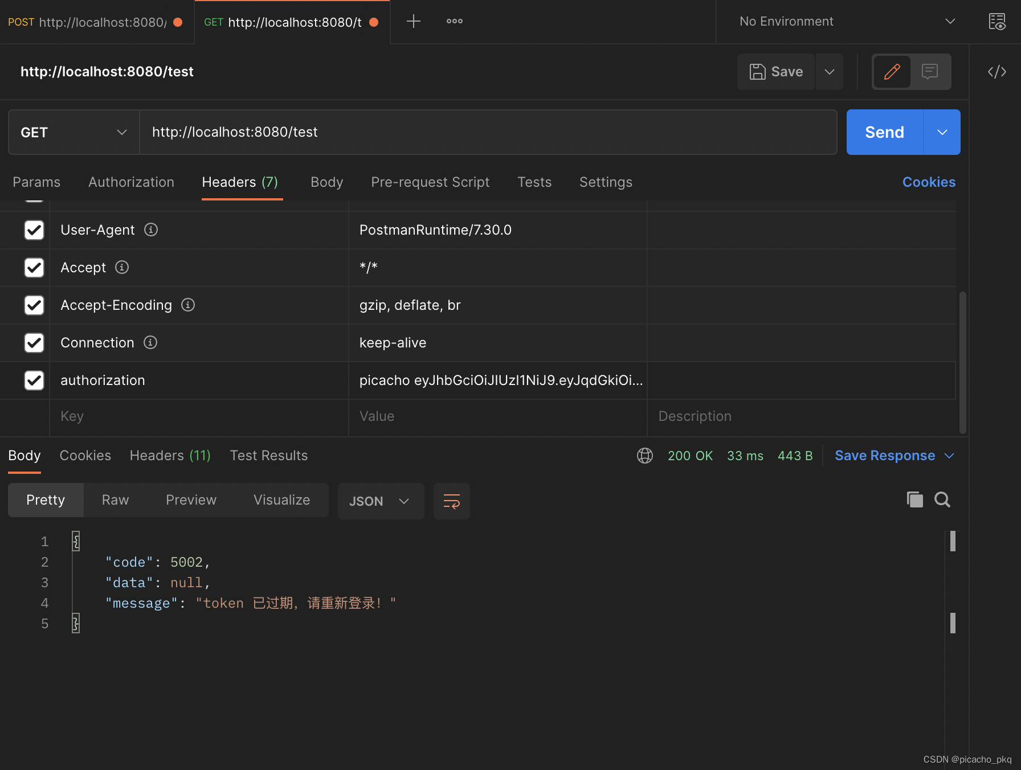This screenshot has width=1021, height=770.
Task: Open the environment quick look icon
Action: [x=997, y=22]
